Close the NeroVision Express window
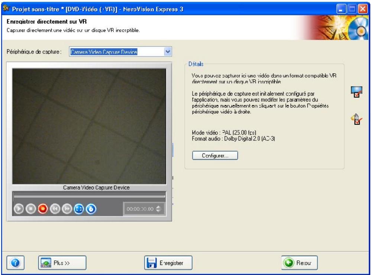The image size is (371, 275). [362, 9]
